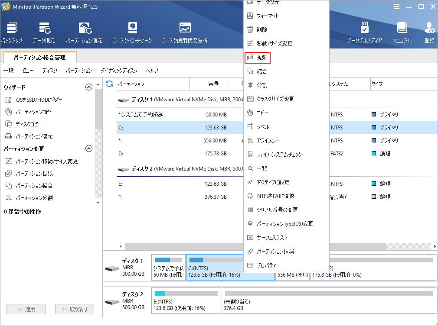Screen dimensions: 438x326
Task: Click the ディスク 2 disk map header
Action: [x=127, y=300]
